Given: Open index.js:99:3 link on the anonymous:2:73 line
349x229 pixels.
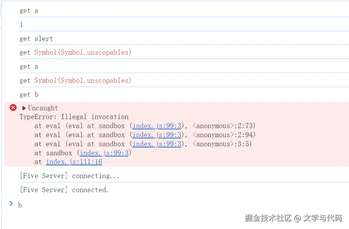Looking at the screenshot, I should point(157,126).
